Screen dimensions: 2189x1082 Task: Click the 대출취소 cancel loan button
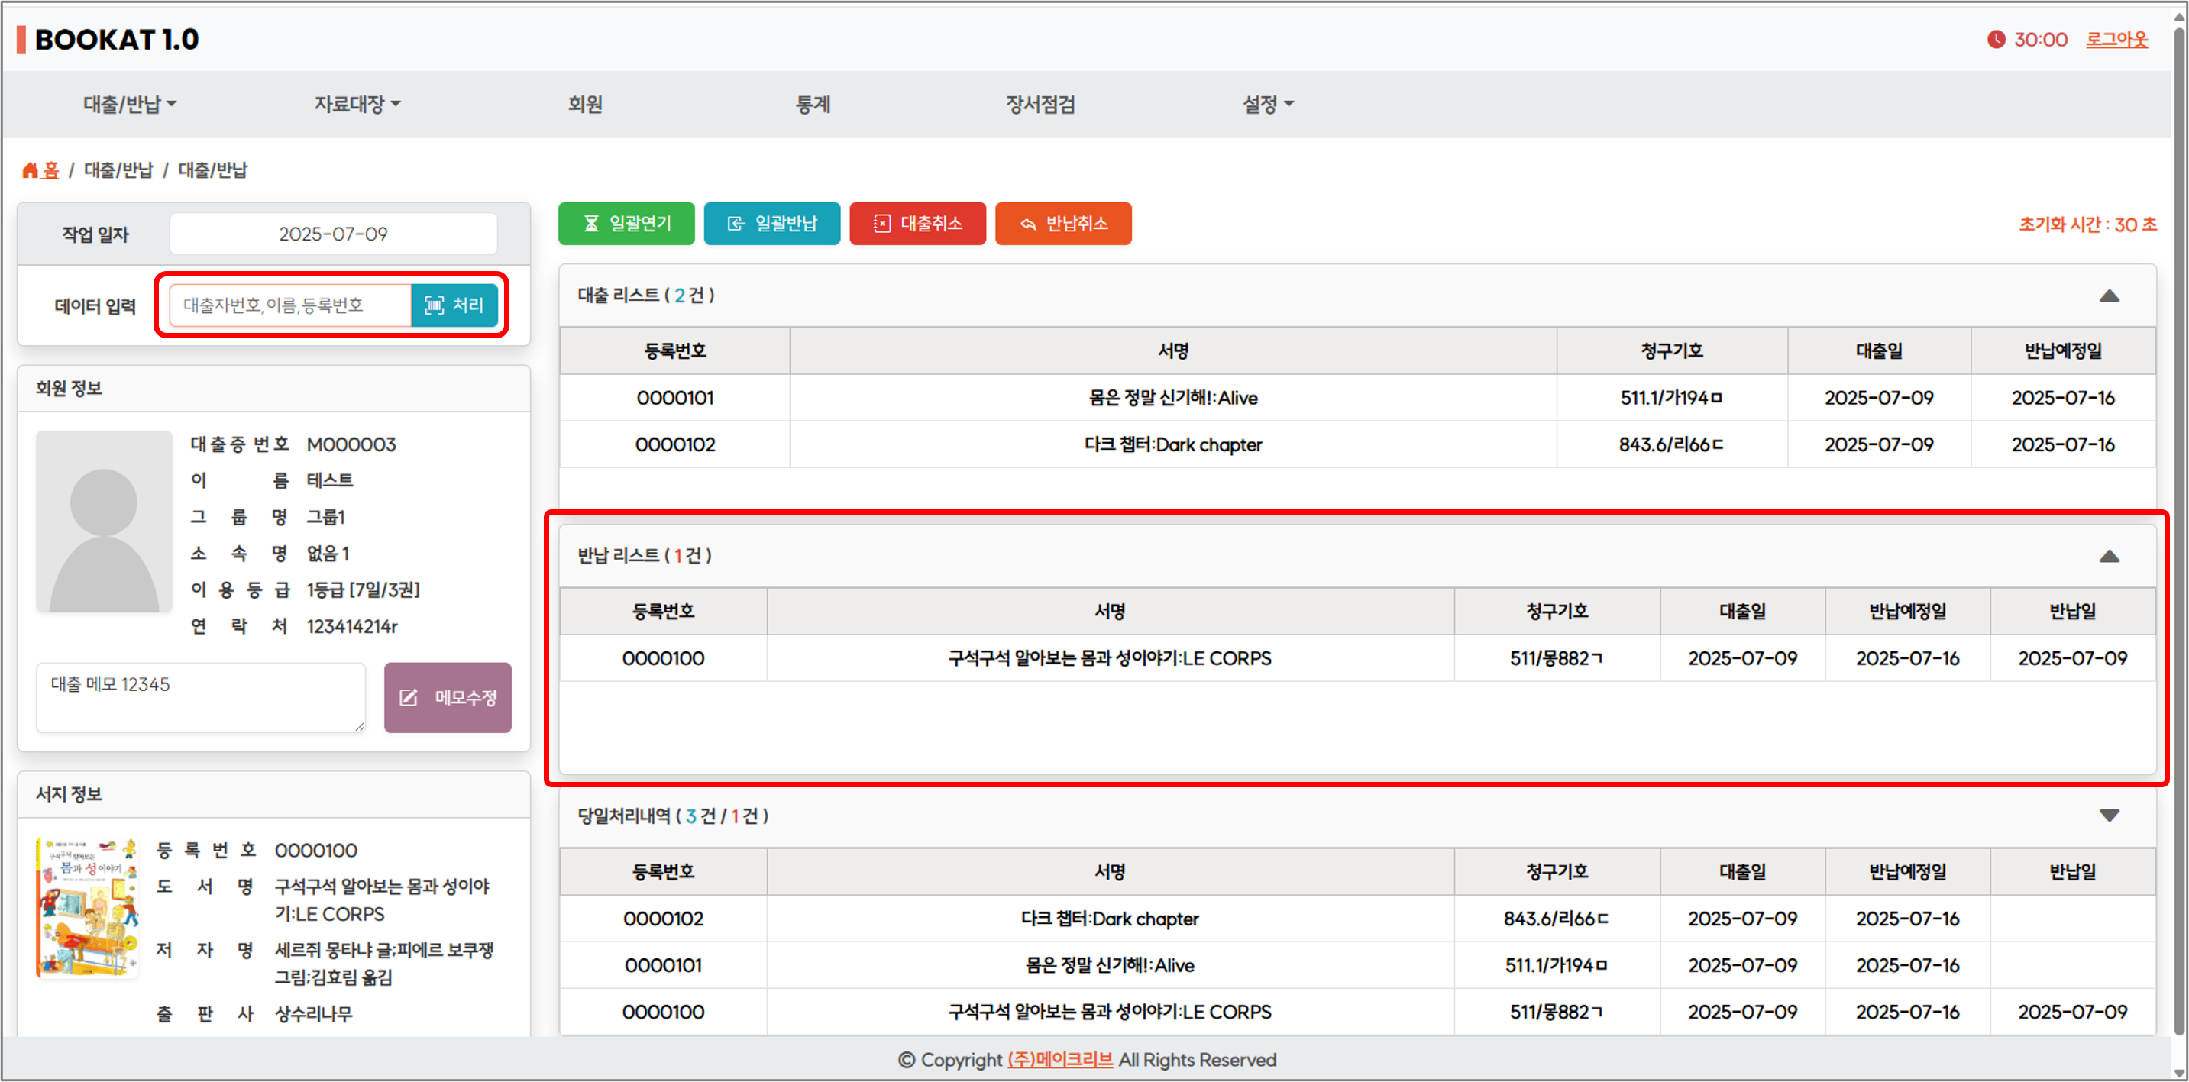click(917, 224)
